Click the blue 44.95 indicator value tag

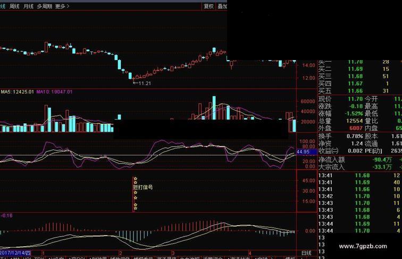click(x=307, y=152)
